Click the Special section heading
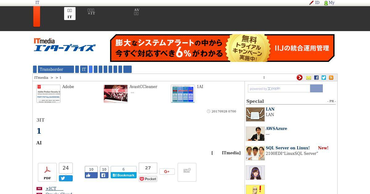 pyautogui.click(x=255, y=101)
